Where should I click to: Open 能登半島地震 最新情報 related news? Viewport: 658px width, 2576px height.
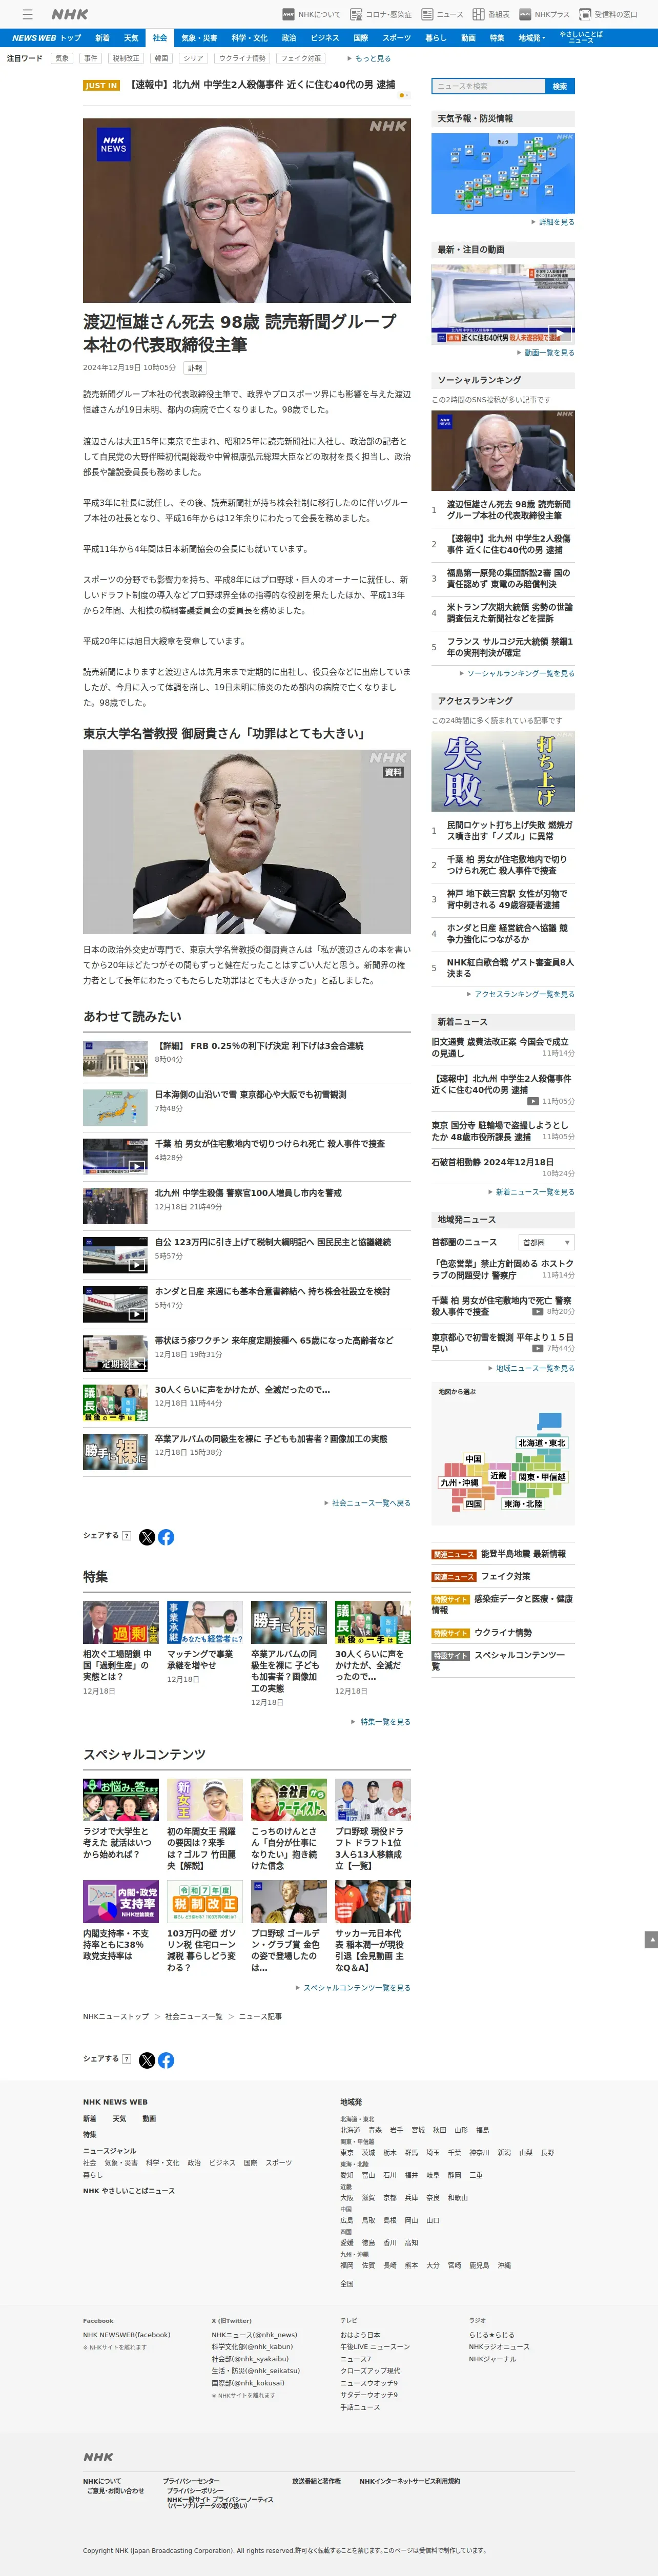pyautogui.click(x=523, y=1554)
